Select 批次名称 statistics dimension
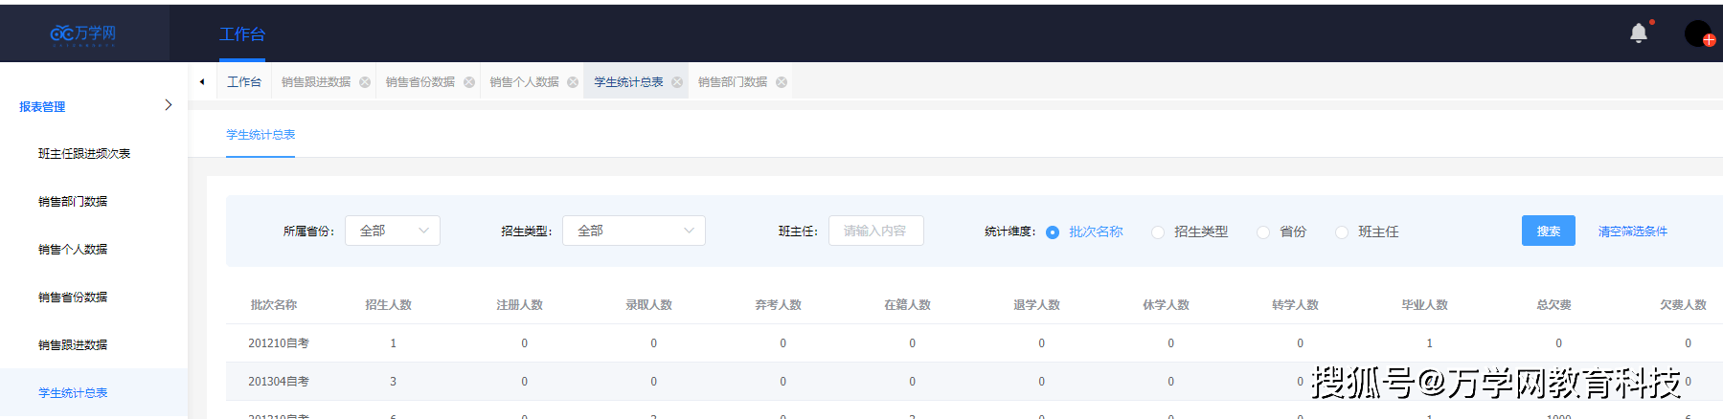This screenshot has width=1723, height=419. 1053,232
